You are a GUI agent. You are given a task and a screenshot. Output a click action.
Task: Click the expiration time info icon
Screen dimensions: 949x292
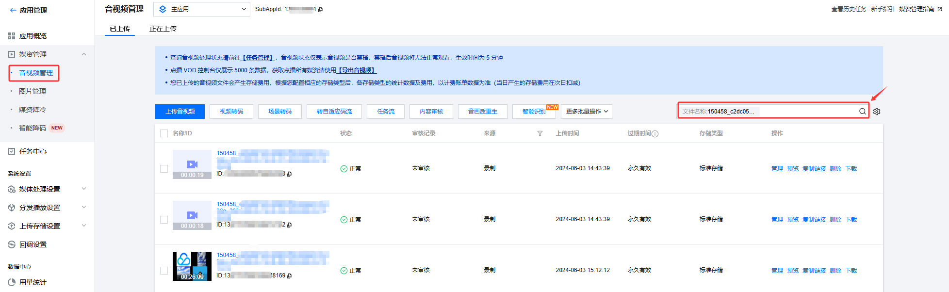point(655,134)
